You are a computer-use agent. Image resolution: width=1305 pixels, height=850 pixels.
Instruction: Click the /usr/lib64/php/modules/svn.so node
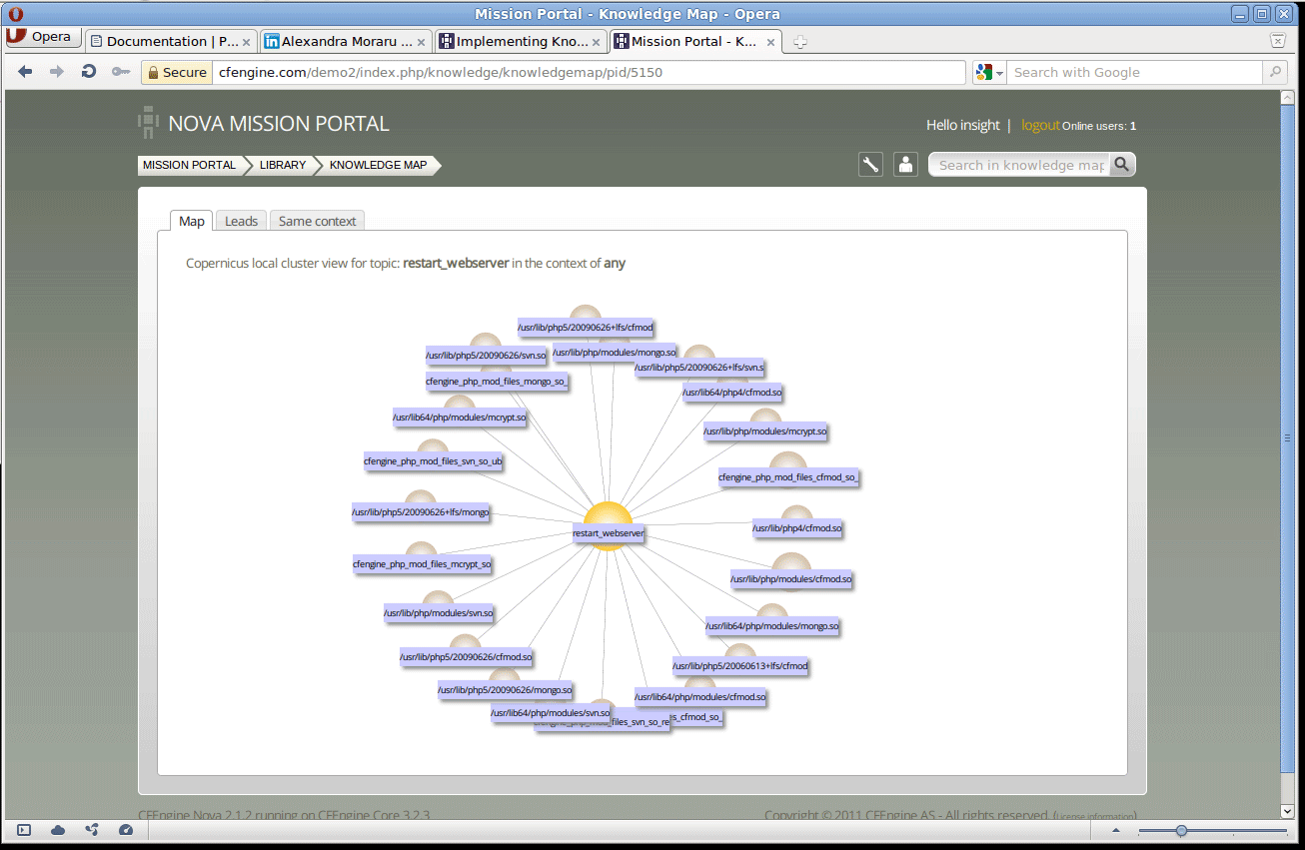click(x=550, y=712)
